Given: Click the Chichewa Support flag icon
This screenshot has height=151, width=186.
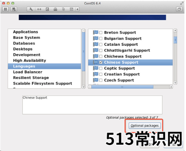Looking at the screenshot, I should (x=95, y=56).
